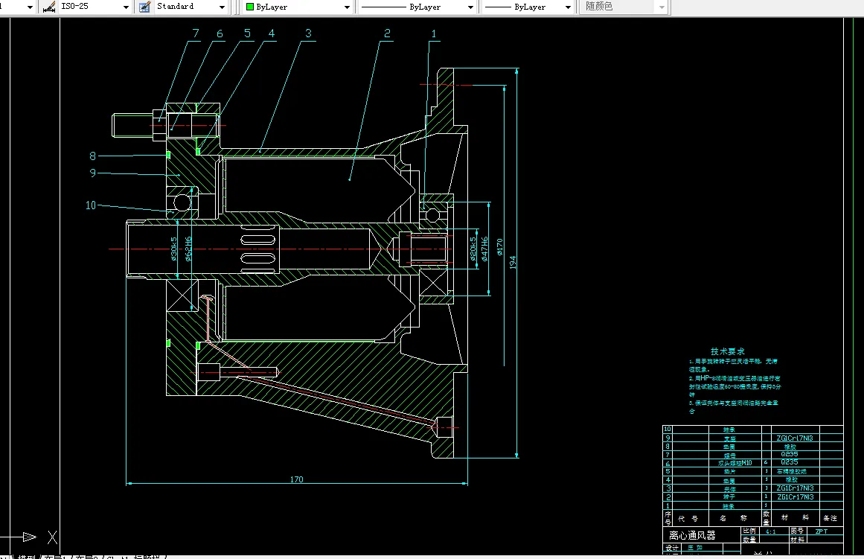
Task: Click the green ByLayer color swatch
Action: [x=250, y=7]
